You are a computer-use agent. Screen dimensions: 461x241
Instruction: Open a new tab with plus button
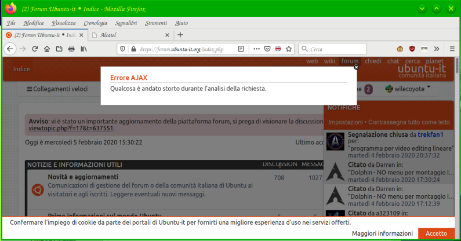180,35
